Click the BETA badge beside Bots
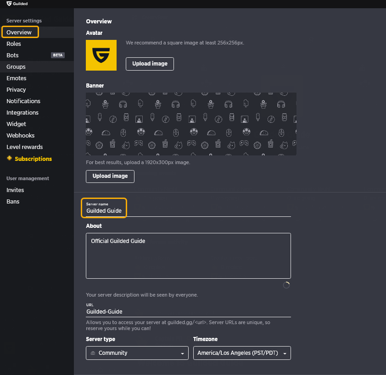Image resolution: width=386 pixels, height=375 pixels. (58, 55)
